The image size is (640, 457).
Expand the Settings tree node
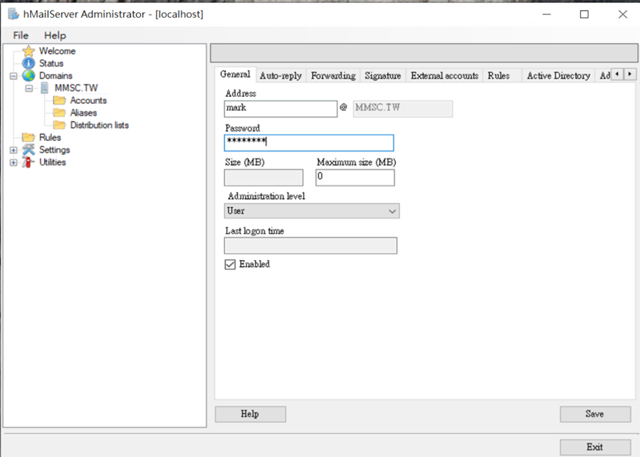[x=13, y=150]
